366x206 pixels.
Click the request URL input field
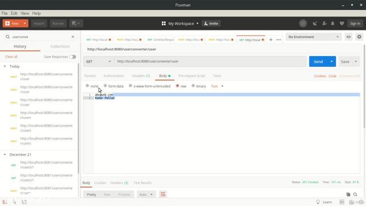[x=210, y=61]
